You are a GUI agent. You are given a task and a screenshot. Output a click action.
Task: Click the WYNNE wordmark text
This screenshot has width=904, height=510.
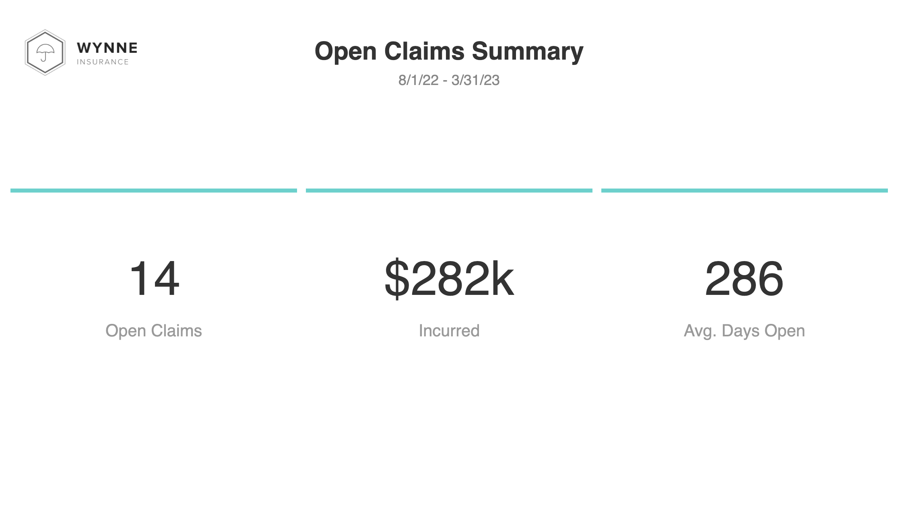[107, 48]
